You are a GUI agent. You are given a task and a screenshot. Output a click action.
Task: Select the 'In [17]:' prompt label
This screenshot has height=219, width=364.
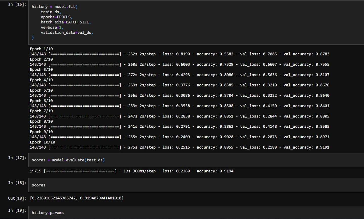17,158
